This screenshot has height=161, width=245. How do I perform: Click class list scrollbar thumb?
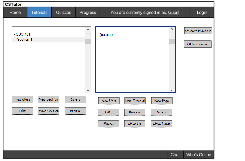point(88,42)
